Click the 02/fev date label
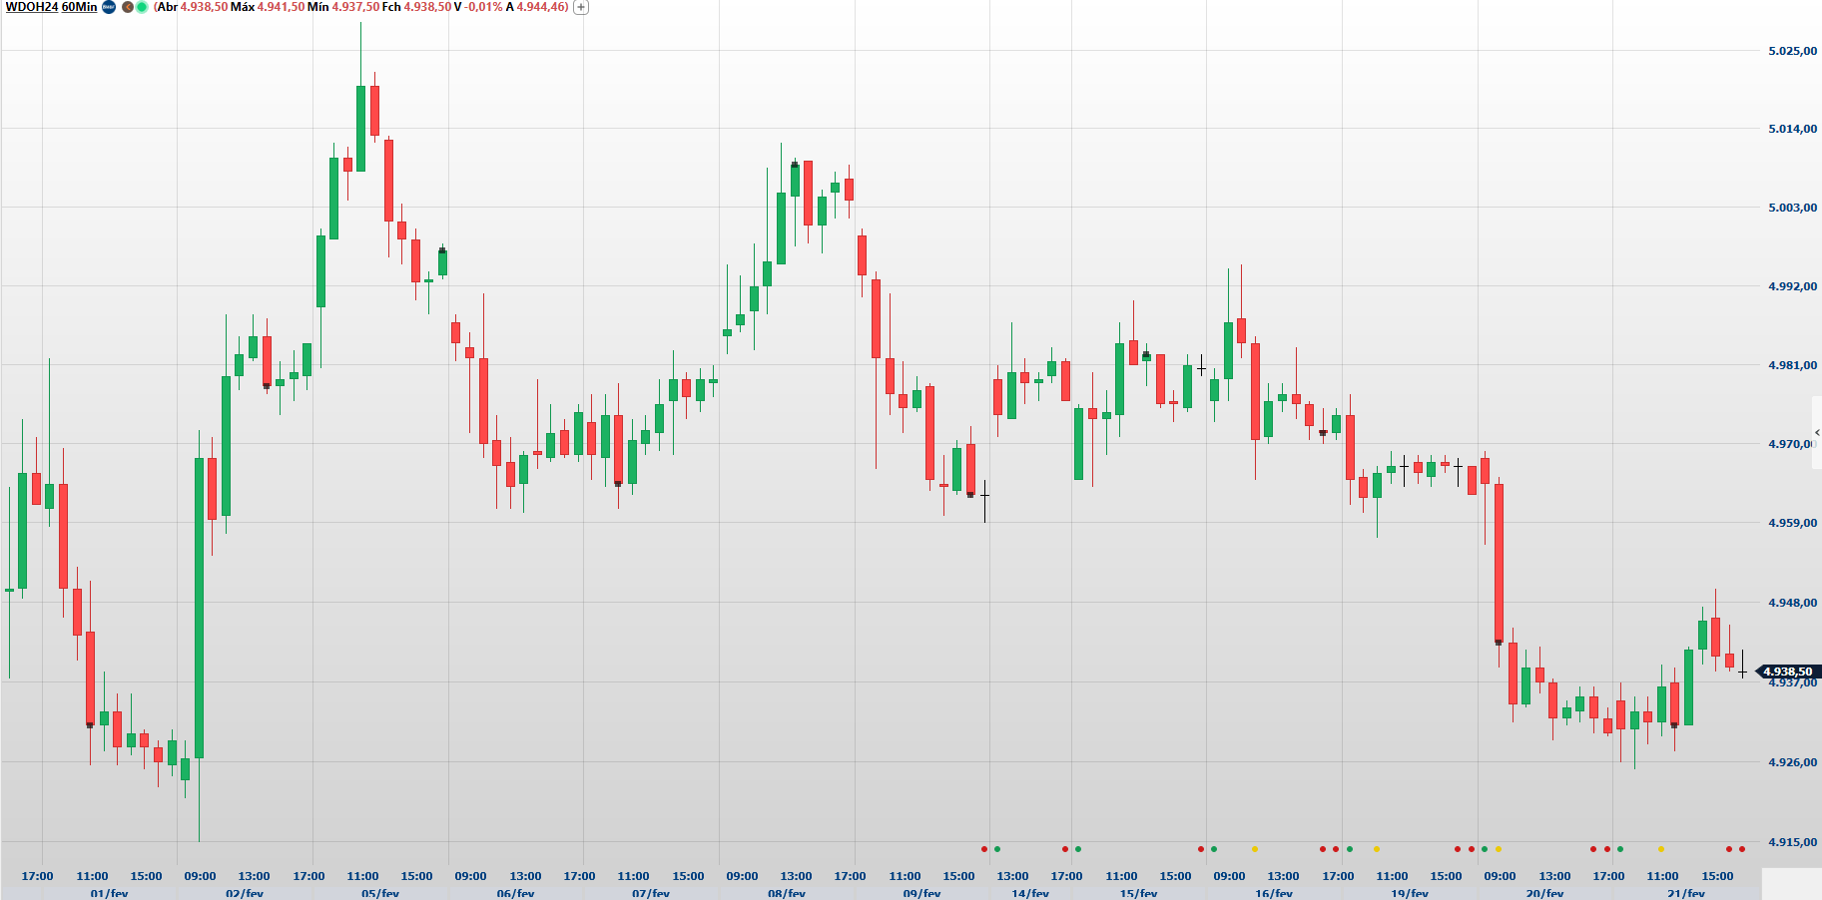The image size is (1822, 900). (245, 893)
